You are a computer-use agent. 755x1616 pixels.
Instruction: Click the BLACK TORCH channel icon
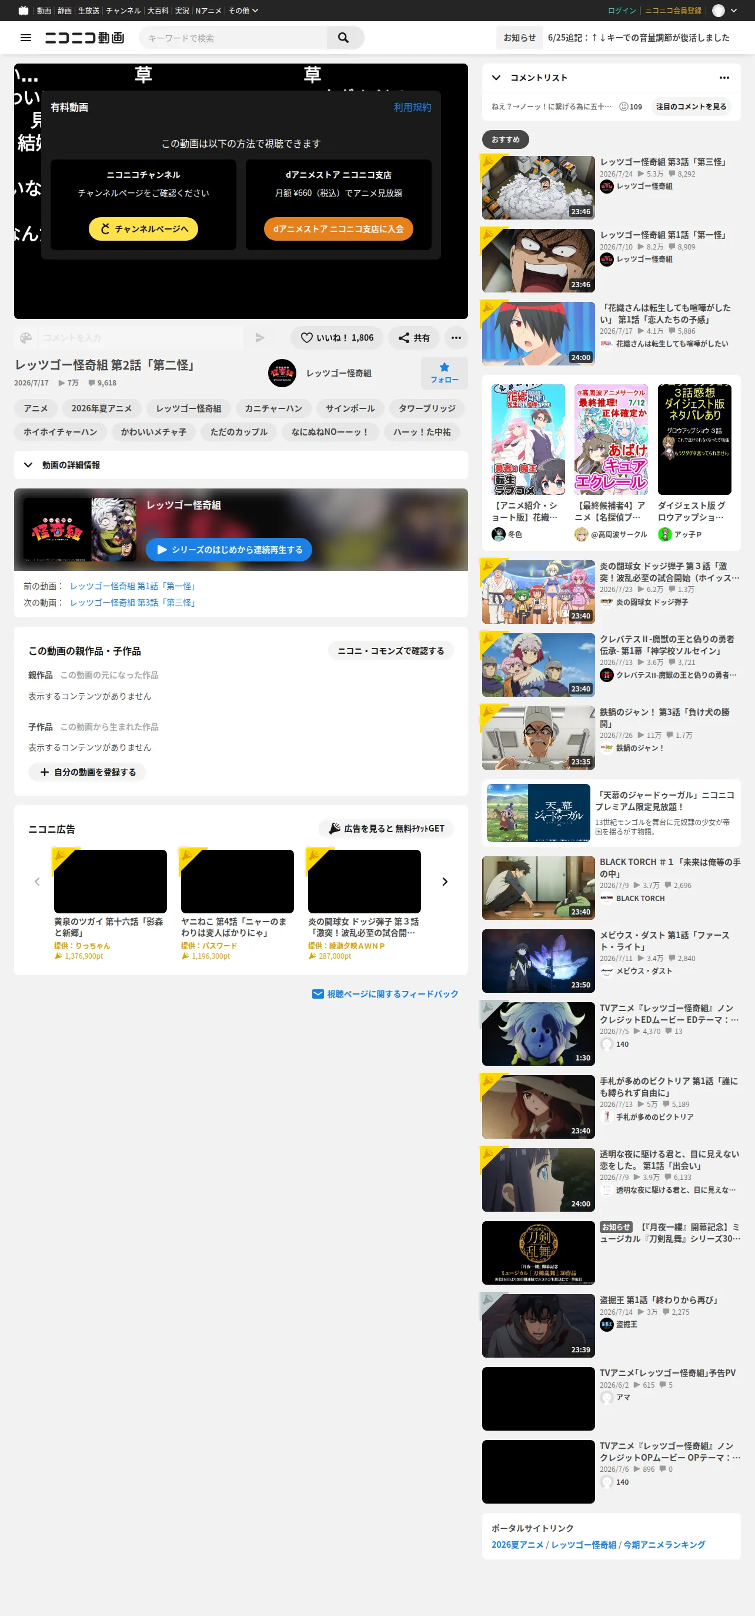point(606,897)
